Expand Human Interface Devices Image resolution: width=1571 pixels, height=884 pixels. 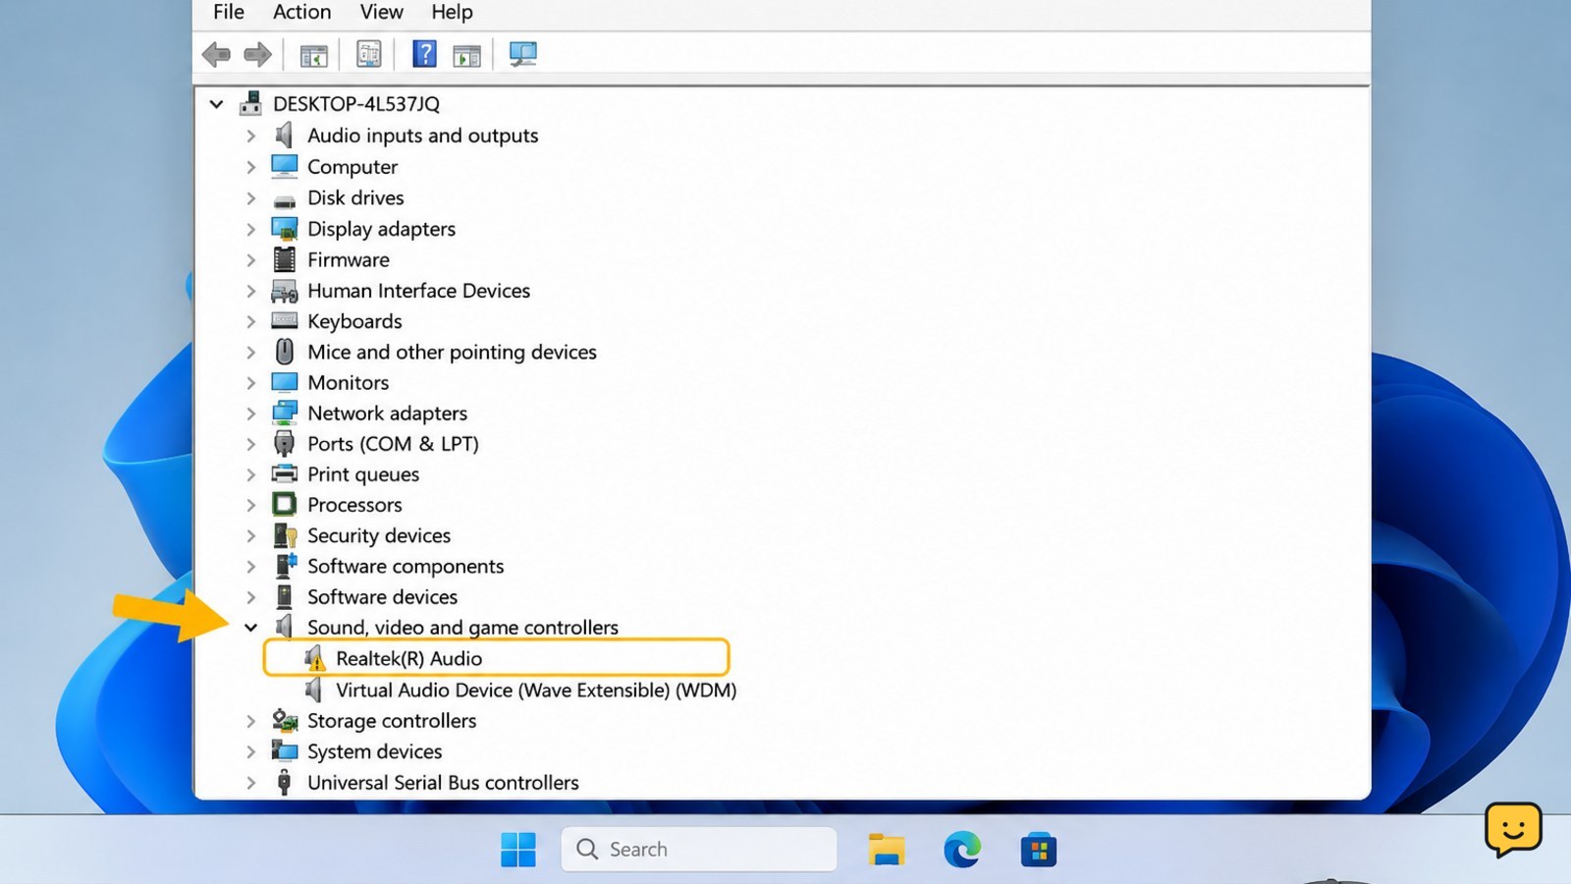pos(250,291)
